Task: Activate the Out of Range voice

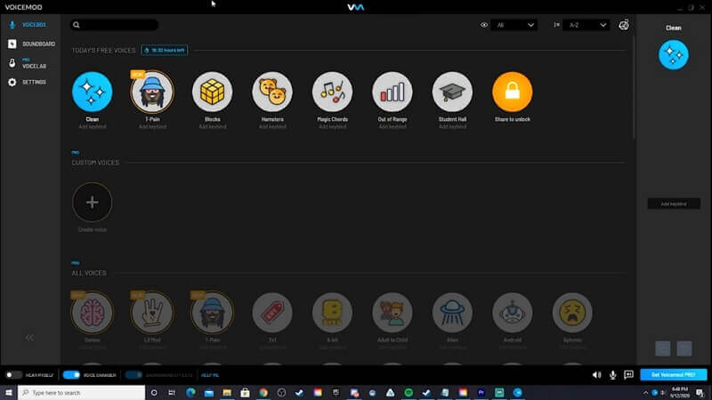Action: click(392, 92)
